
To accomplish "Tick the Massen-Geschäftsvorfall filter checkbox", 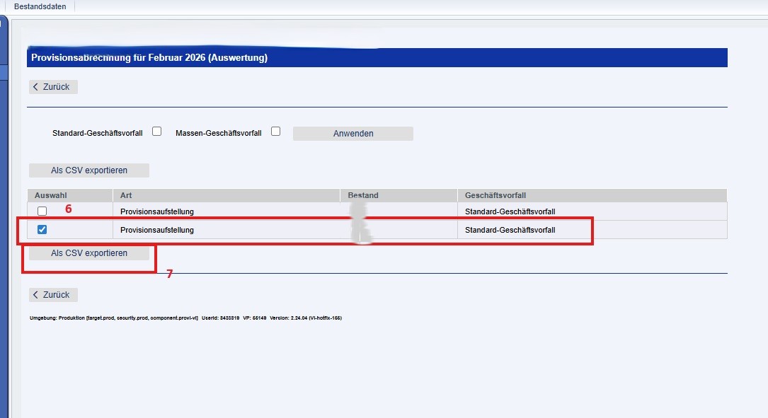I will pos(276,131).
